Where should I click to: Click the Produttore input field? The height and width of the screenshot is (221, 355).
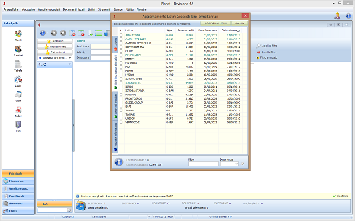point(101,46)
